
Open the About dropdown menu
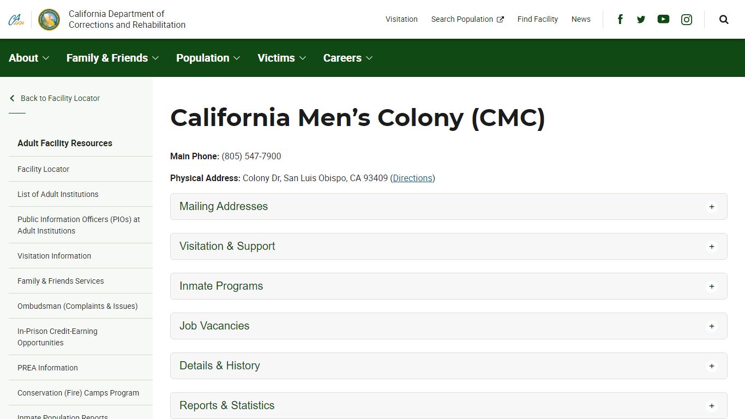pos(29,58)
